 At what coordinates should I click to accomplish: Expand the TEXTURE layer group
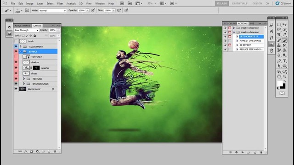point(24,79)
